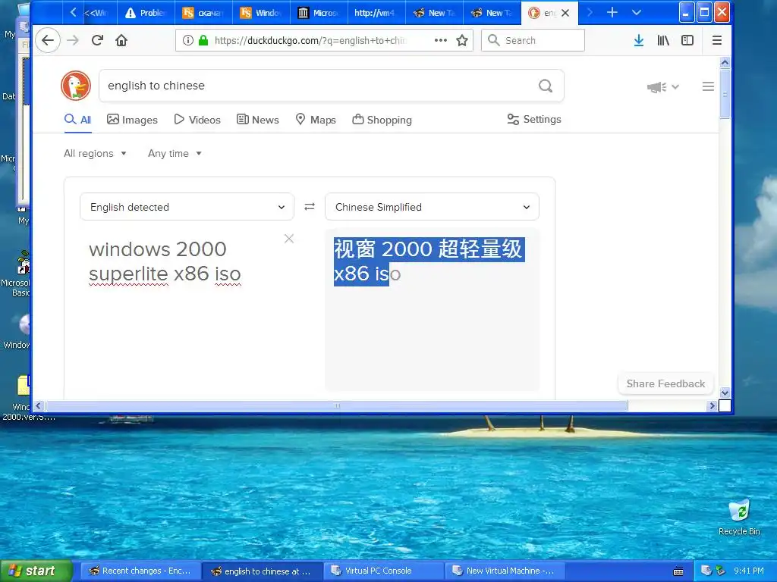This screenshot has width=777, height=582.
Task: Show site information icon in address bar
Action: 188,41
